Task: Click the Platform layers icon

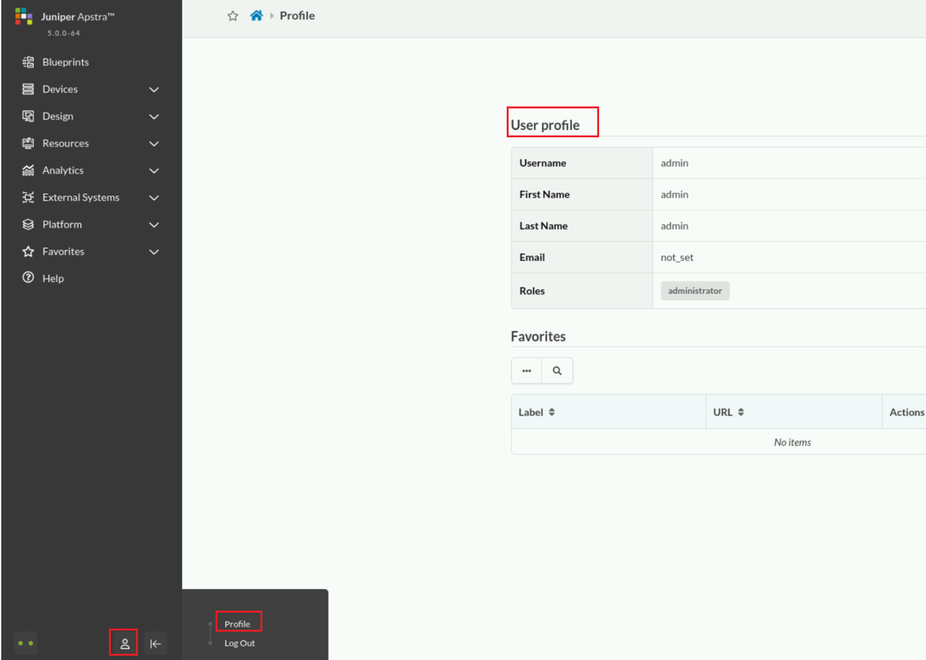Action: click(x=28, y=224)
